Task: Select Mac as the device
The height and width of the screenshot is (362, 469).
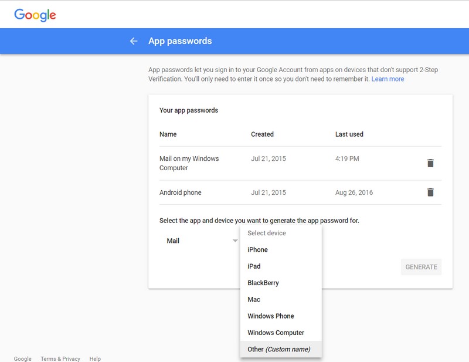Action: click(281, 299)
